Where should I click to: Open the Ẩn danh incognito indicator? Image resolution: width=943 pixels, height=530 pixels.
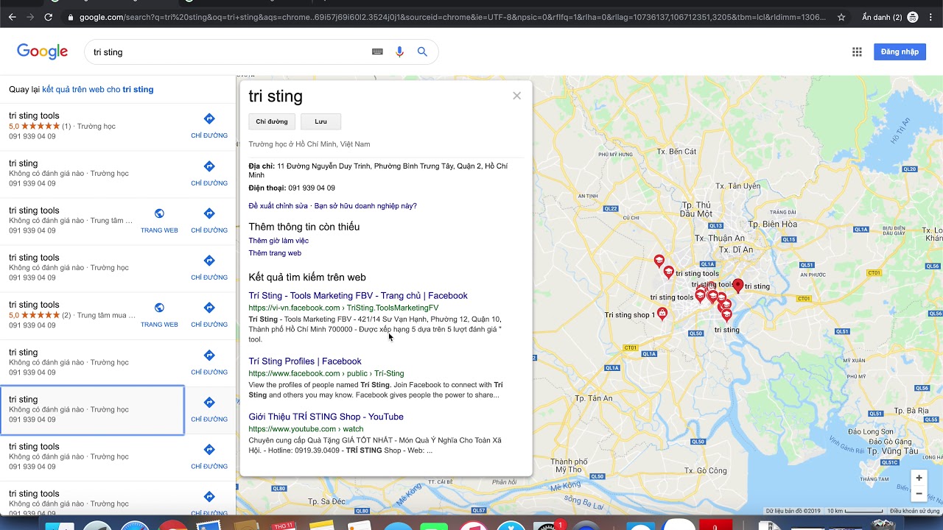[x=890, y=17]
